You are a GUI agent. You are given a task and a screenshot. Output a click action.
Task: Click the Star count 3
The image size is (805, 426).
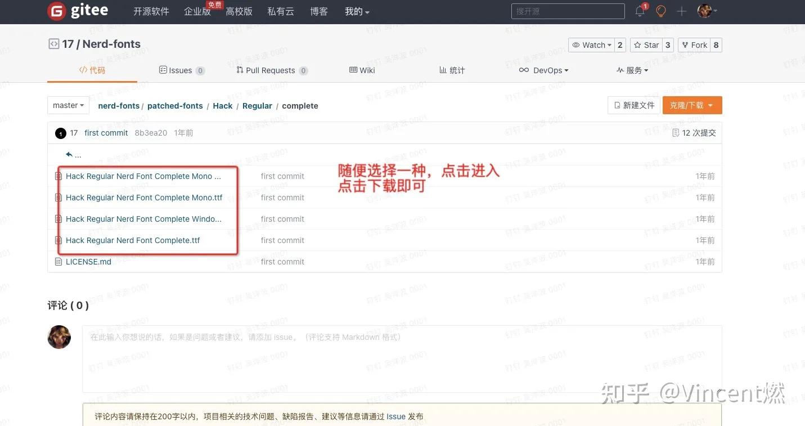tap(668, 45)
